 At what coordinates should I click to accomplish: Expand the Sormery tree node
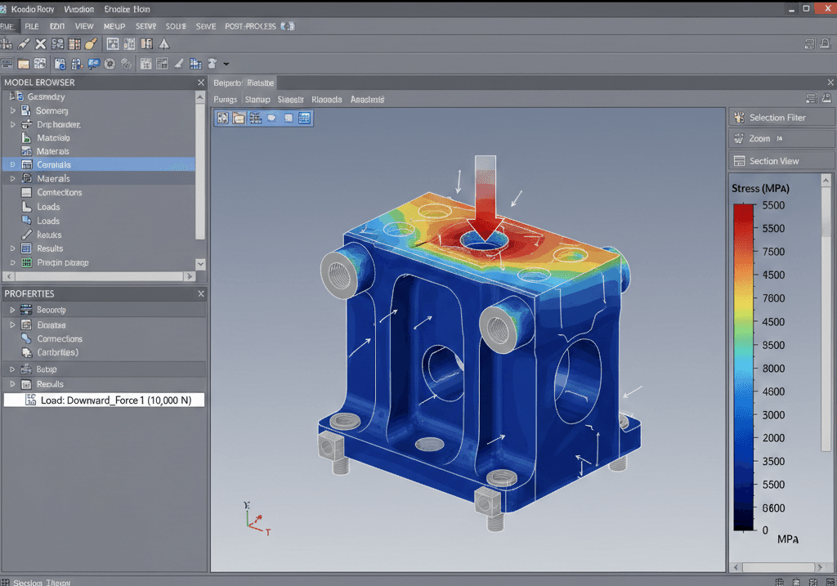(x=12, y=110)
